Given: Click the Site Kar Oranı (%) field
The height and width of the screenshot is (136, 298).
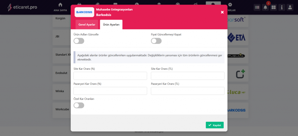Looking at the screenshot, I should pyautogui.click(x=110, y=76).
